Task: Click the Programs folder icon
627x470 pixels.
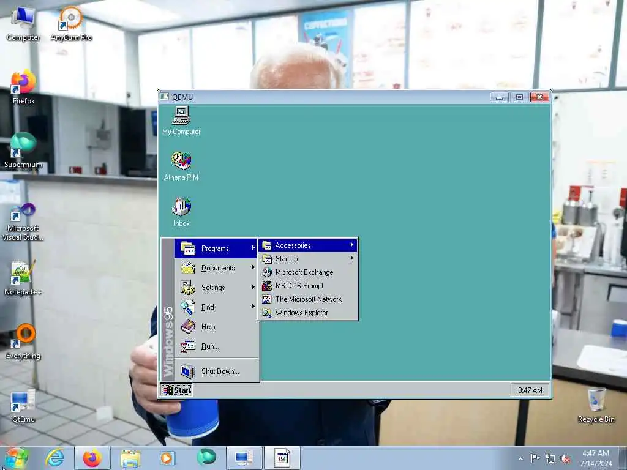Action: point(187,248)
